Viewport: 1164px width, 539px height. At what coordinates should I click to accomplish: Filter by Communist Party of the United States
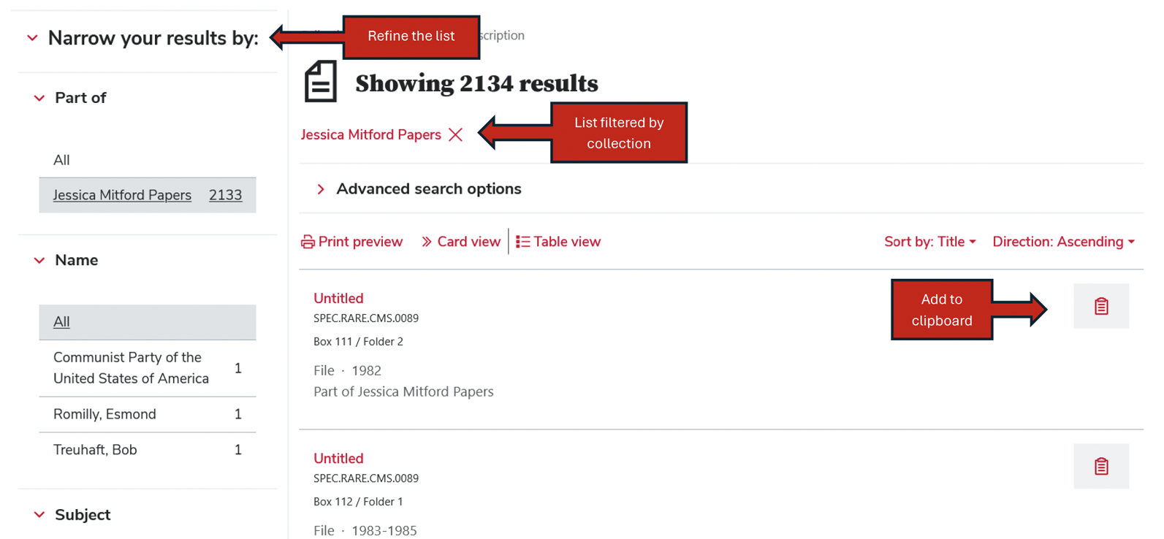point(148,368)
